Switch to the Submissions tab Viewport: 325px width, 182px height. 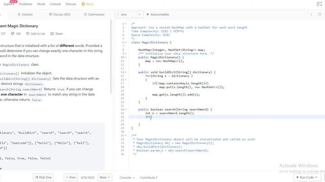[94, 15]
